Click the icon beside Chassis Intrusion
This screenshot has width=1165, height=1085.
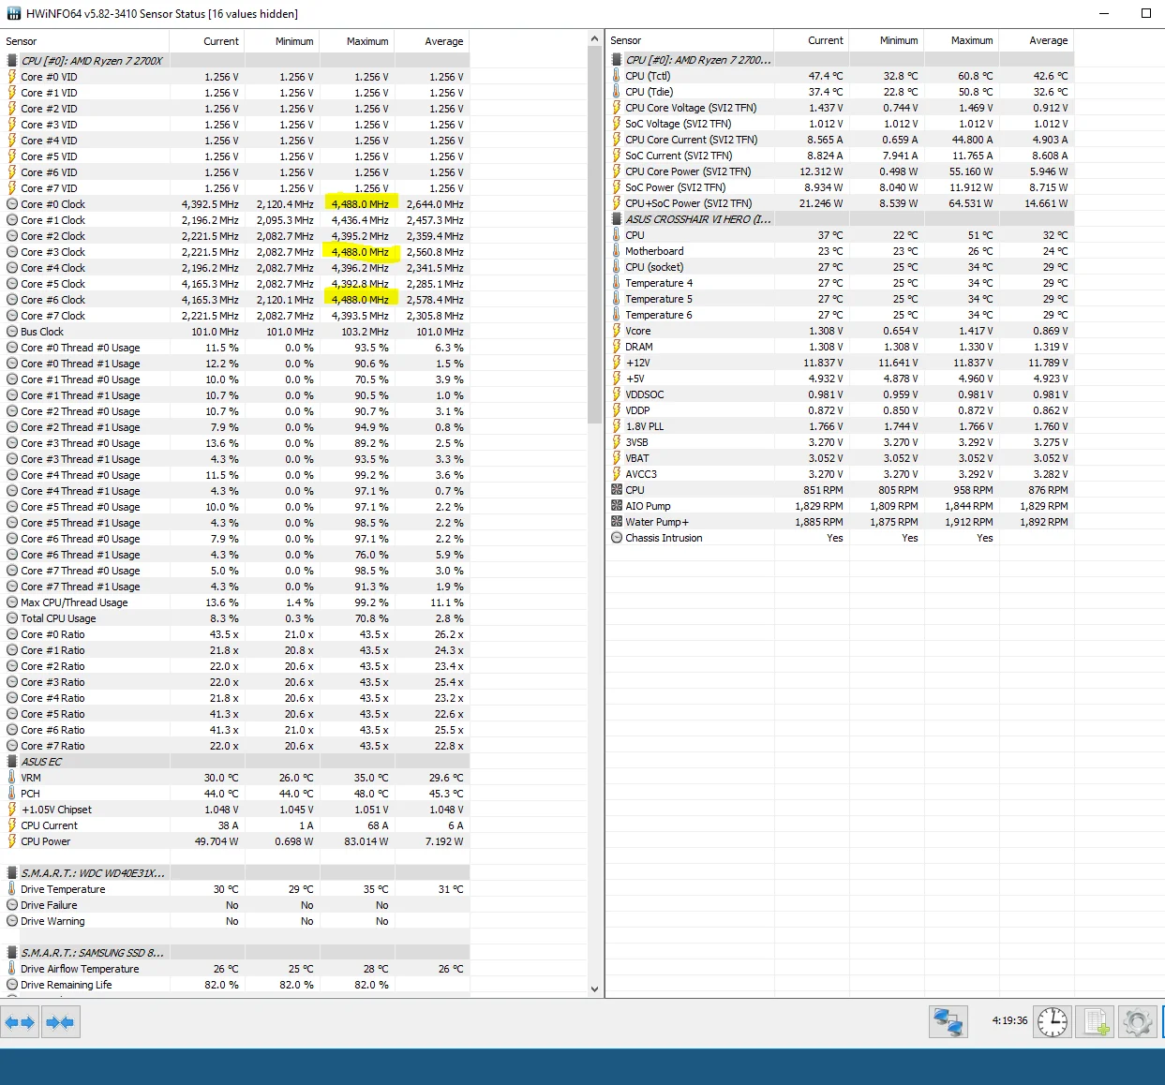[x=617, y=538]
